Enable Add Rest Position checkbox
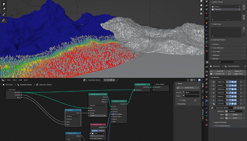This screenshot has height=141, width=247. [x=212, y=40]
